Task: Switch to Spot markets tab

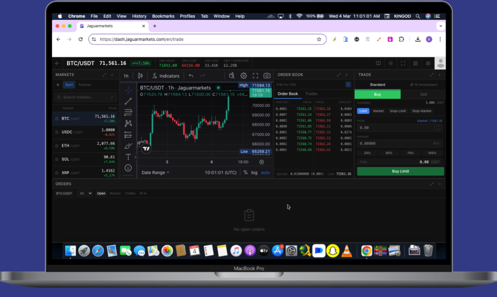Action: [x=69, y=85]
